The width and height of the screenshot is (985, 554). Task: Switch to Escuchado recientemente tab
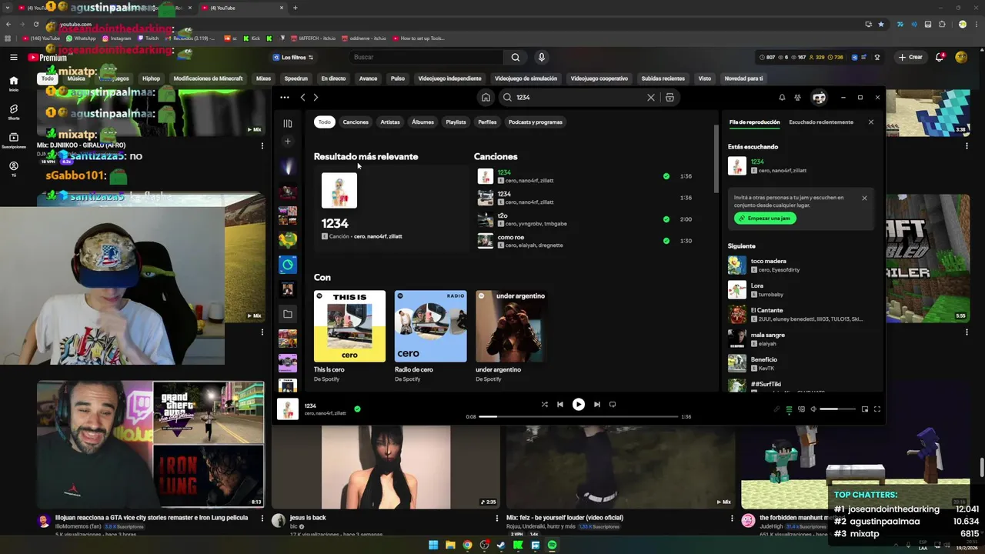821,122
